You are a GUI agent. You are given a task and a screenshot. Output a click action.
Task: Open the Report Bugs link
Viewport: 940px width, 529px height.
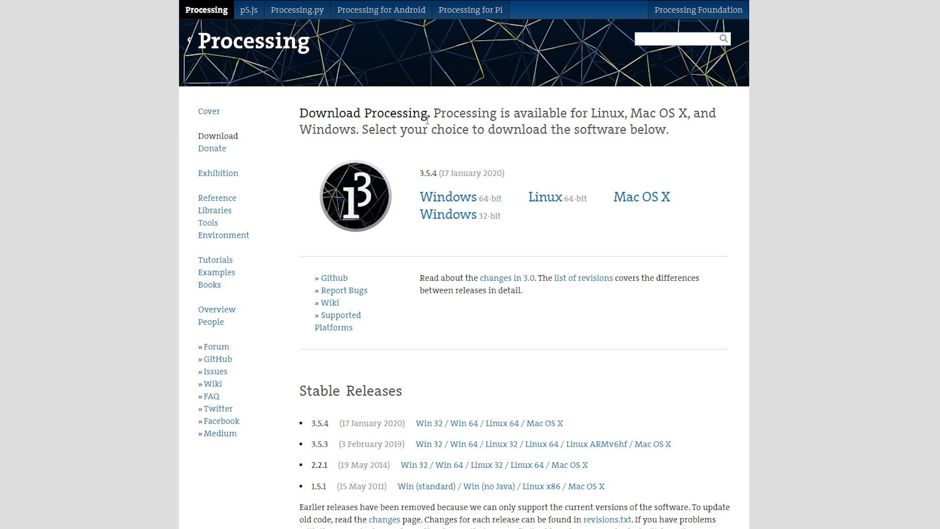pyautogui.click(x=344, y=290)
